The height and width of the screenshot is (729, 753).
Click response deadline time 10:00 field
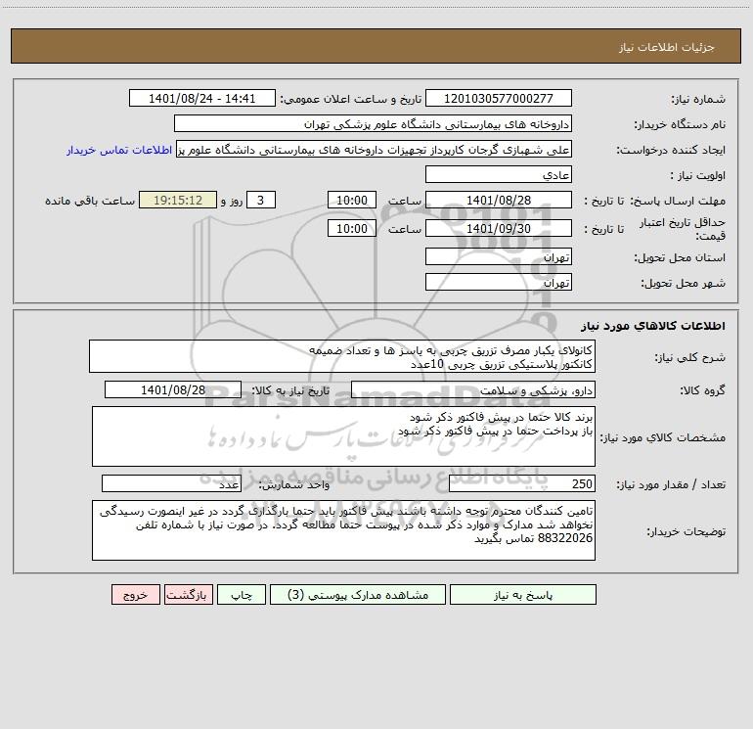click(351, 200)
